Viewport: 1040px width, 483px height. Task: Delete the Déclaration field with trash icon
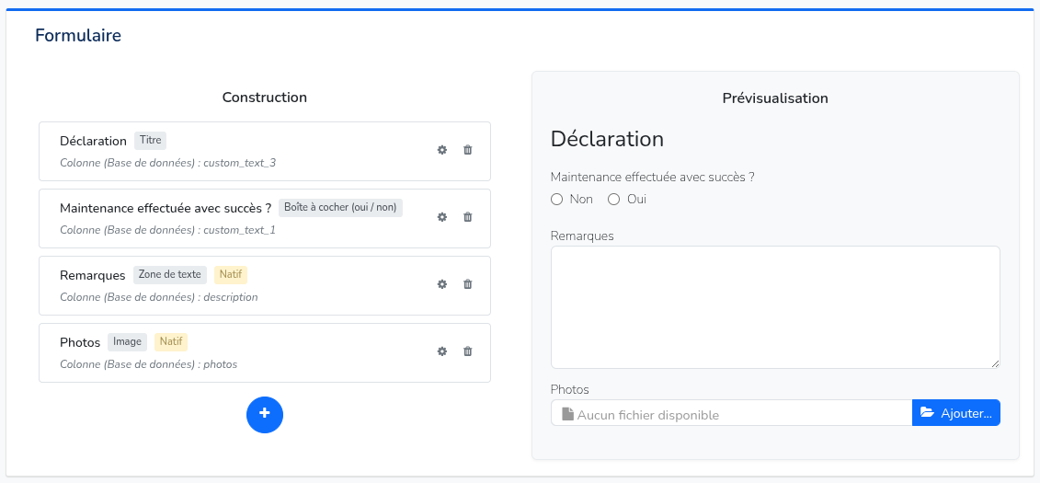[x=468, y=150]
